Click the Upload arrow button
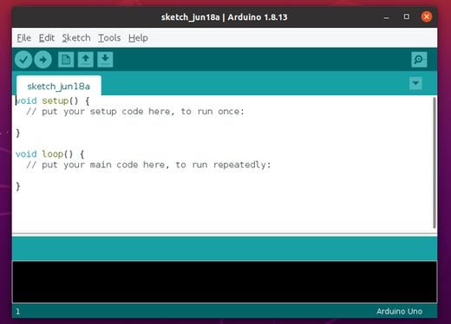 click(42, 60)
